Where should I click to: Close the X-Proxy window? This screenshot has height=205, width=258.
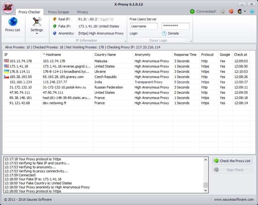[252, 4]
